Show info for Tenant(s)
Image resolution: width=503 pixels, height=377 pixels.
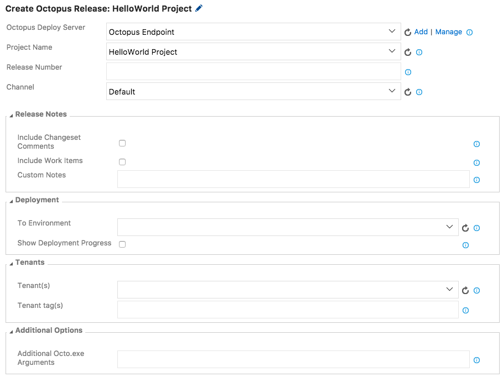[x=476, y=290]
